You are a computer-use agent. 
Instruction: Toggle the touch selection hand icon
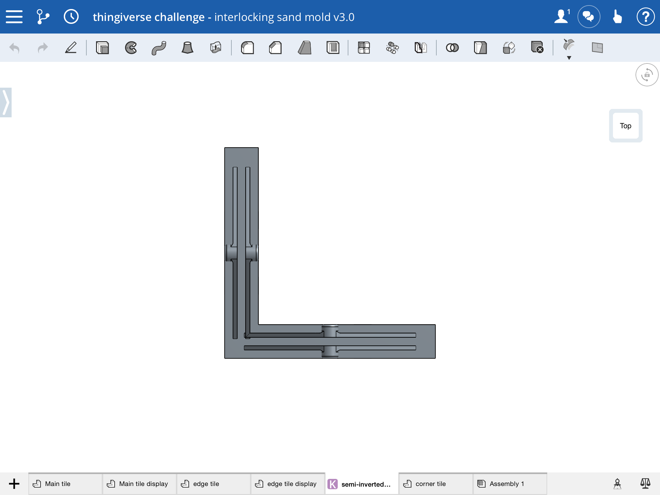coord(617,16)
